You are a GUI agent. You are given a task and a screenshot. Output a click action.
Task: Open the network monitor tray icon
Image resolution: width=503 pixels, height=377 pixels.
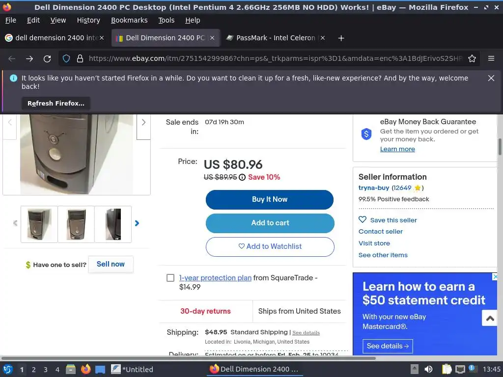point(460,369)
